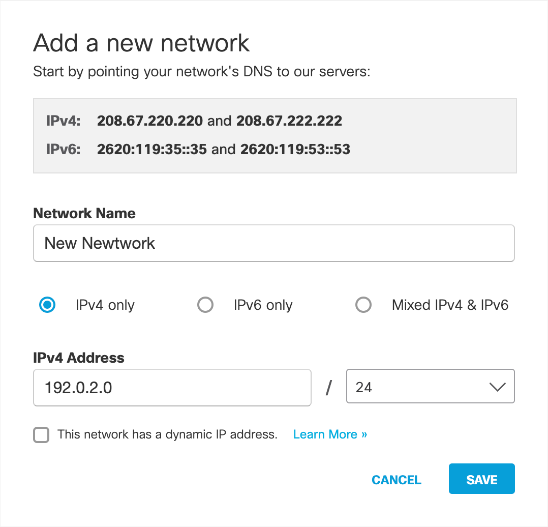Click the "Add a new network" heading
This screenshot has height=527, width=548.
(141, 43)
